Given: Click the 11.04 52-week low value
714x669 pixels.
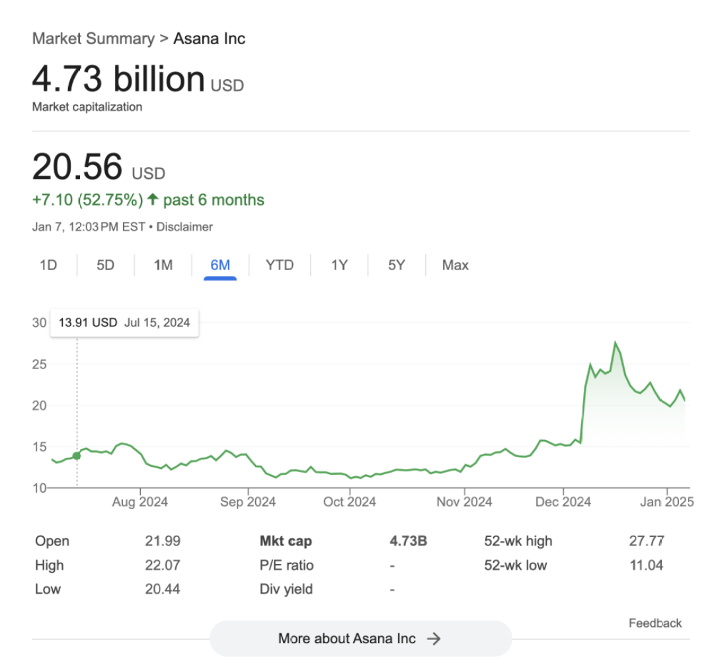Looking at the screenshot, I should pyautogui.click(x=647, y=565).
